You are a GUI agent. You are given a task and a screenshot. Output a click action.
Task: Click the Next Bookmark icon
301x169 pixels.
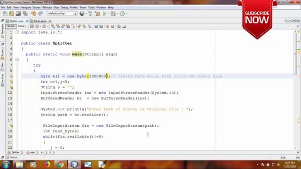pyautogui.click(x=85, y=26)
